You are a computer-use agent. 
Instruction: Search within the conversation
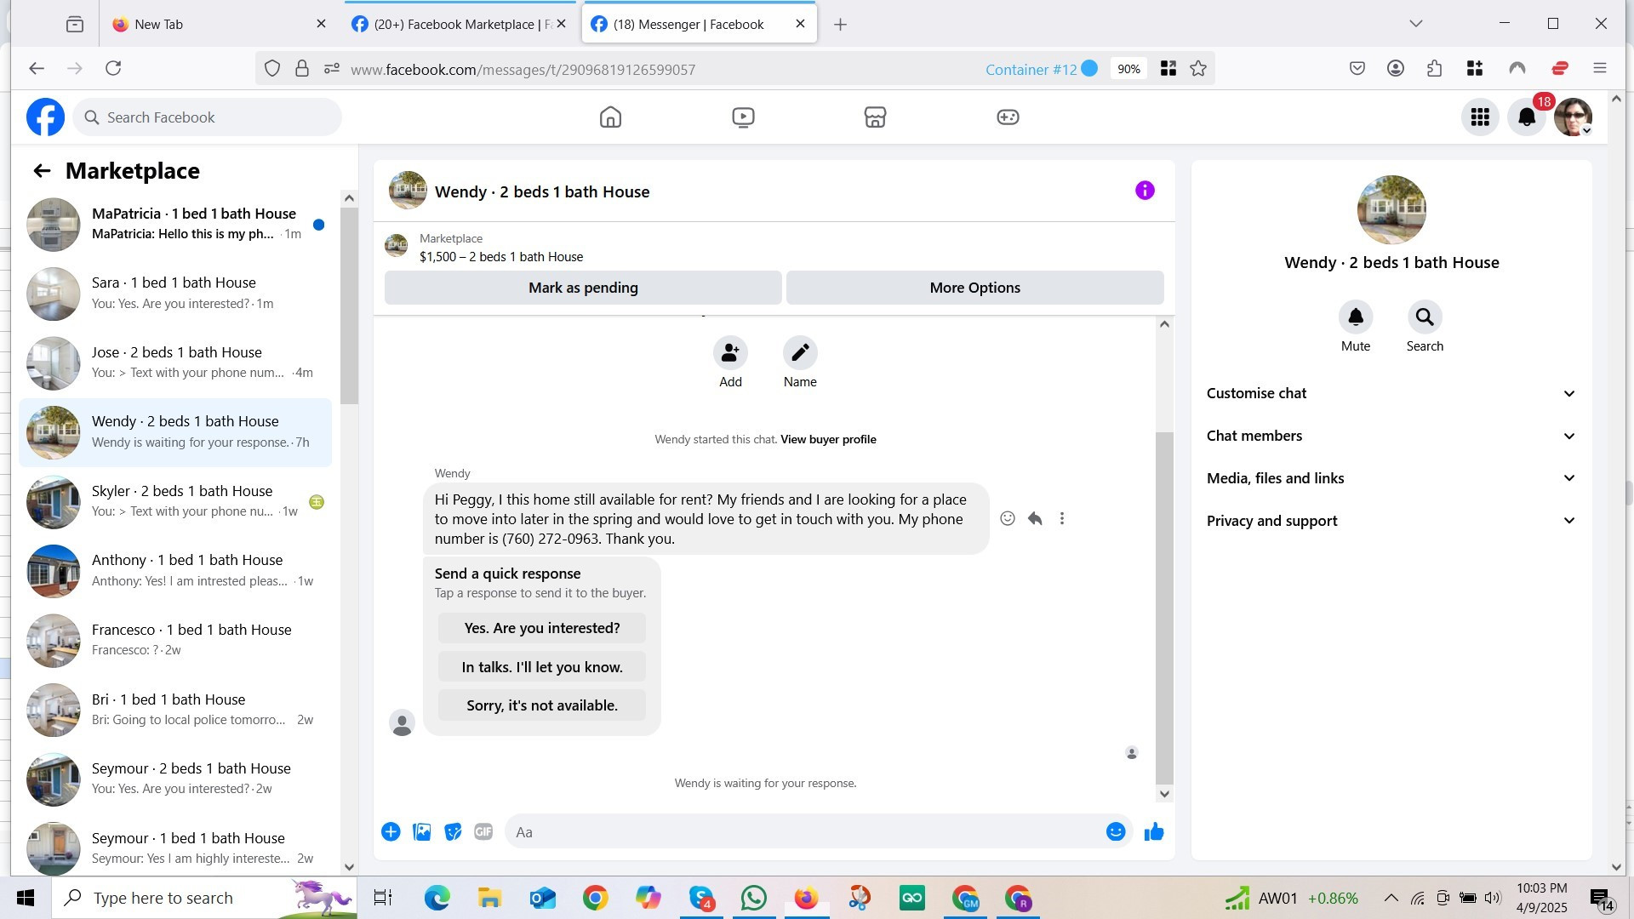pyautogui.click(x=1425, y=317)
